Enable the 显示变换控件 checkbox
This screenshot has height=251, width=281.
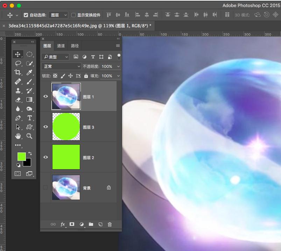point(73,15)
